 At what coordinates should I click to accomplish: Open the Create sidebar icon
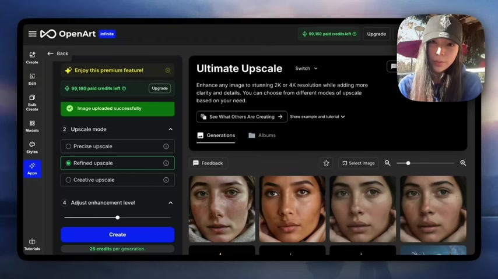click(32, 58)
